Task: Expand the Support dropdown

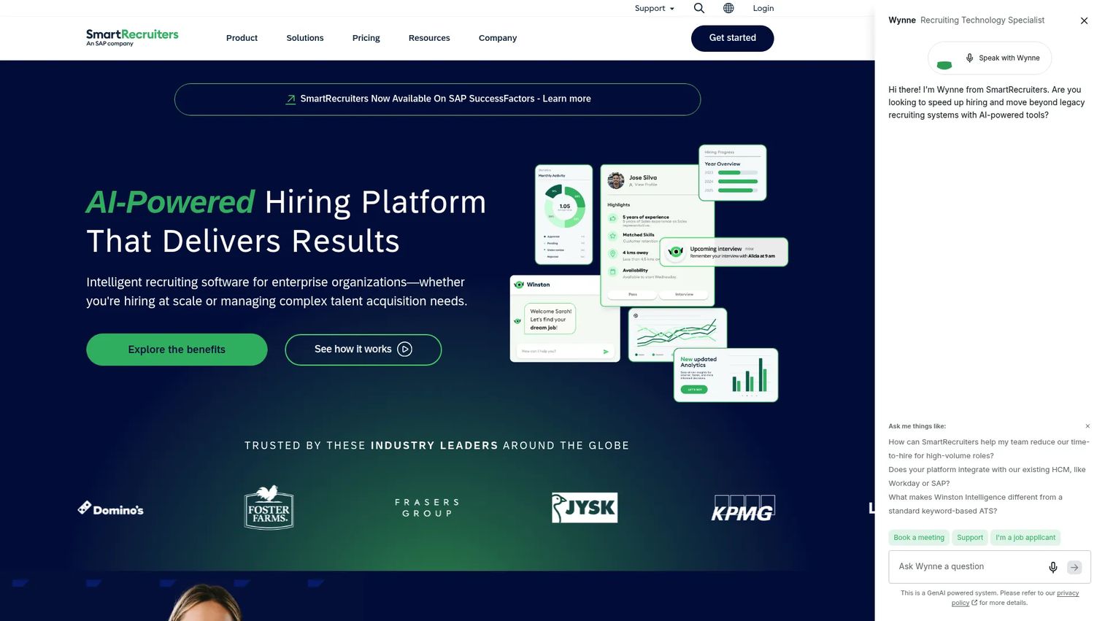Action: point(655,8)
